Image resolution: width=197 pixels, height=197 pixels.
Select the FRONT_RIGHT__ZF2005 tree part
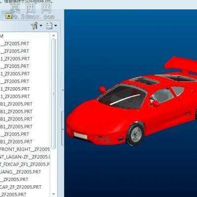pos(25,149)
